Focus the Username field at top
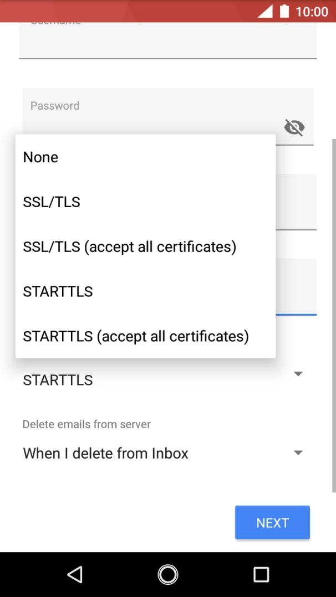 167,40
